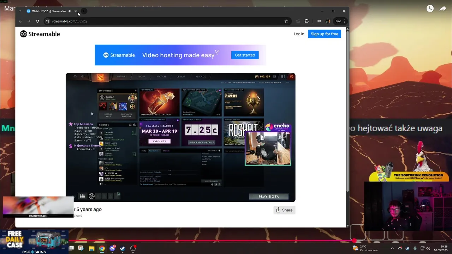Select the Watch t8552g Streamable browser tab
Viewport: 452px width, 254px height.
48,11
